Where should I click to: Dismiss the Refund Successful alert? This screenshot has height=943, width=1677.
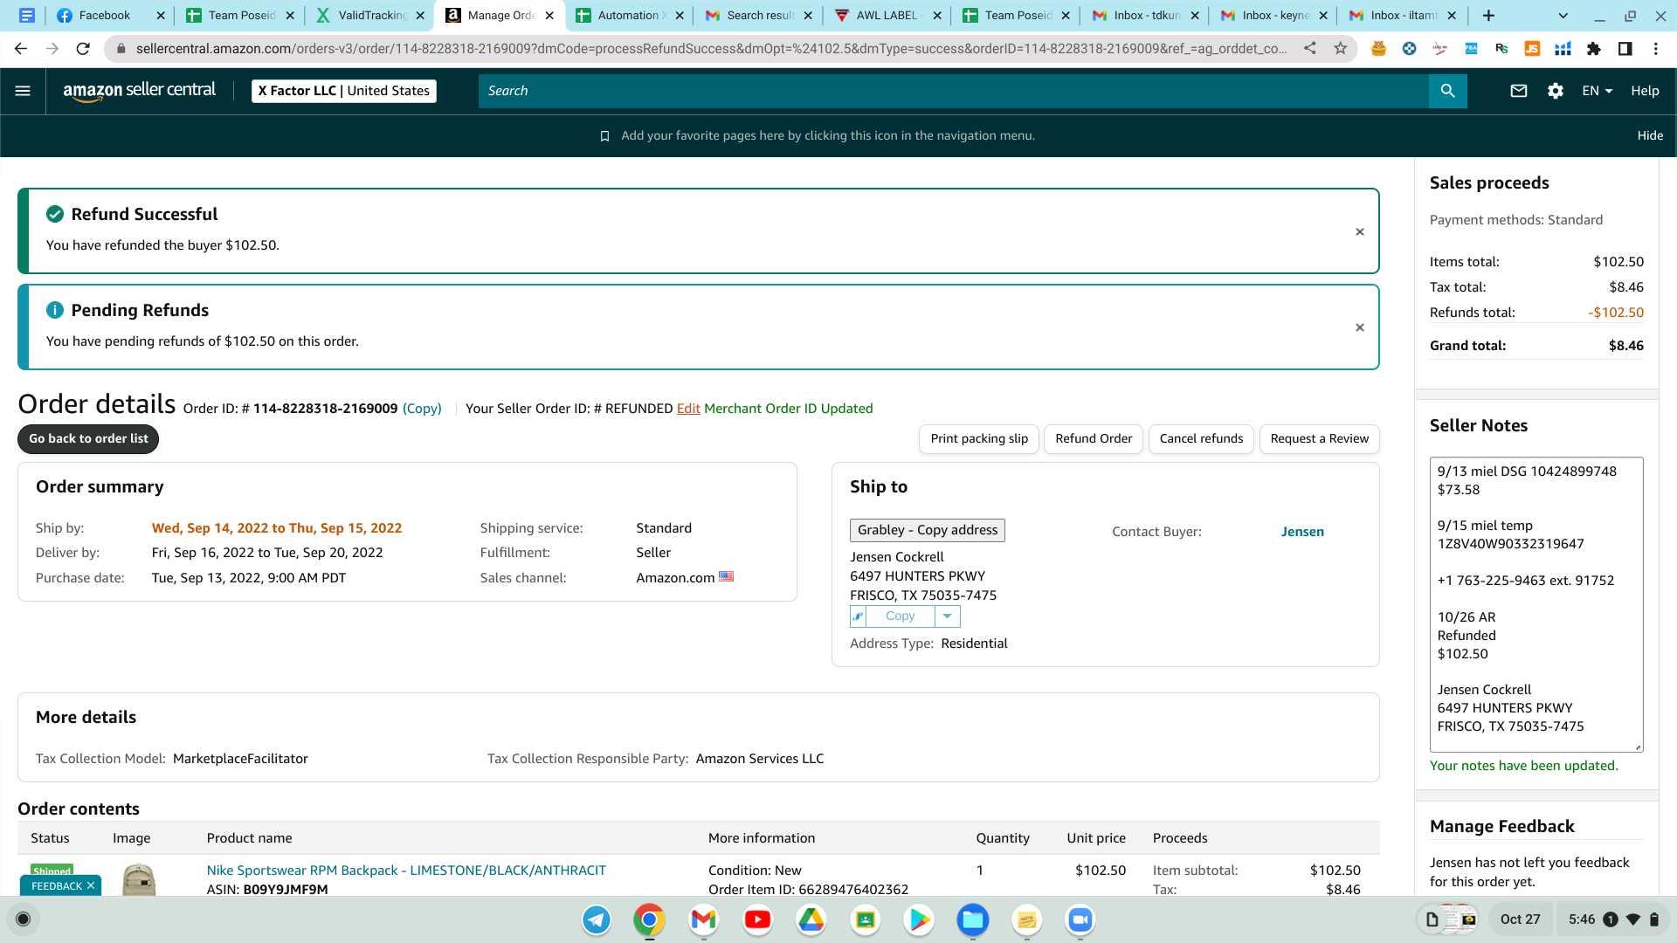coord(1360,232)
